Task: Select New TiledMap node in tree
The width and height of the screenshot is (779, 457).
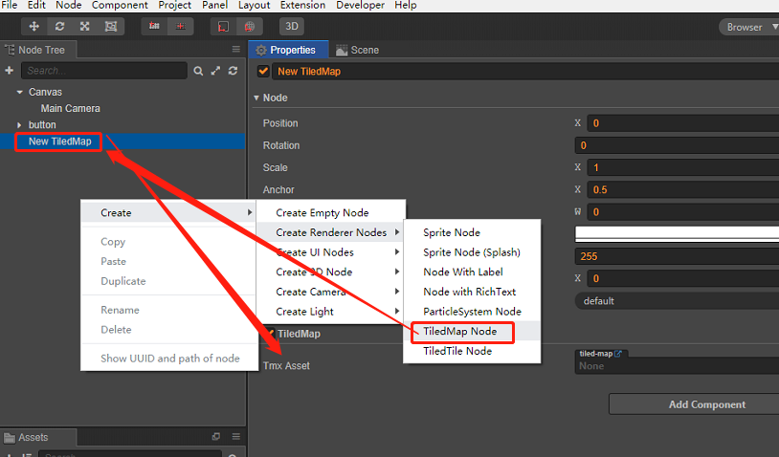Action: click(x=59, y=141)
